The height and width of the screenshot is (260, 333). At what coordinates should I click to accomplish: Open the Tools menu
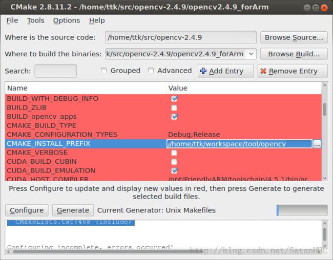click(35, 20)
